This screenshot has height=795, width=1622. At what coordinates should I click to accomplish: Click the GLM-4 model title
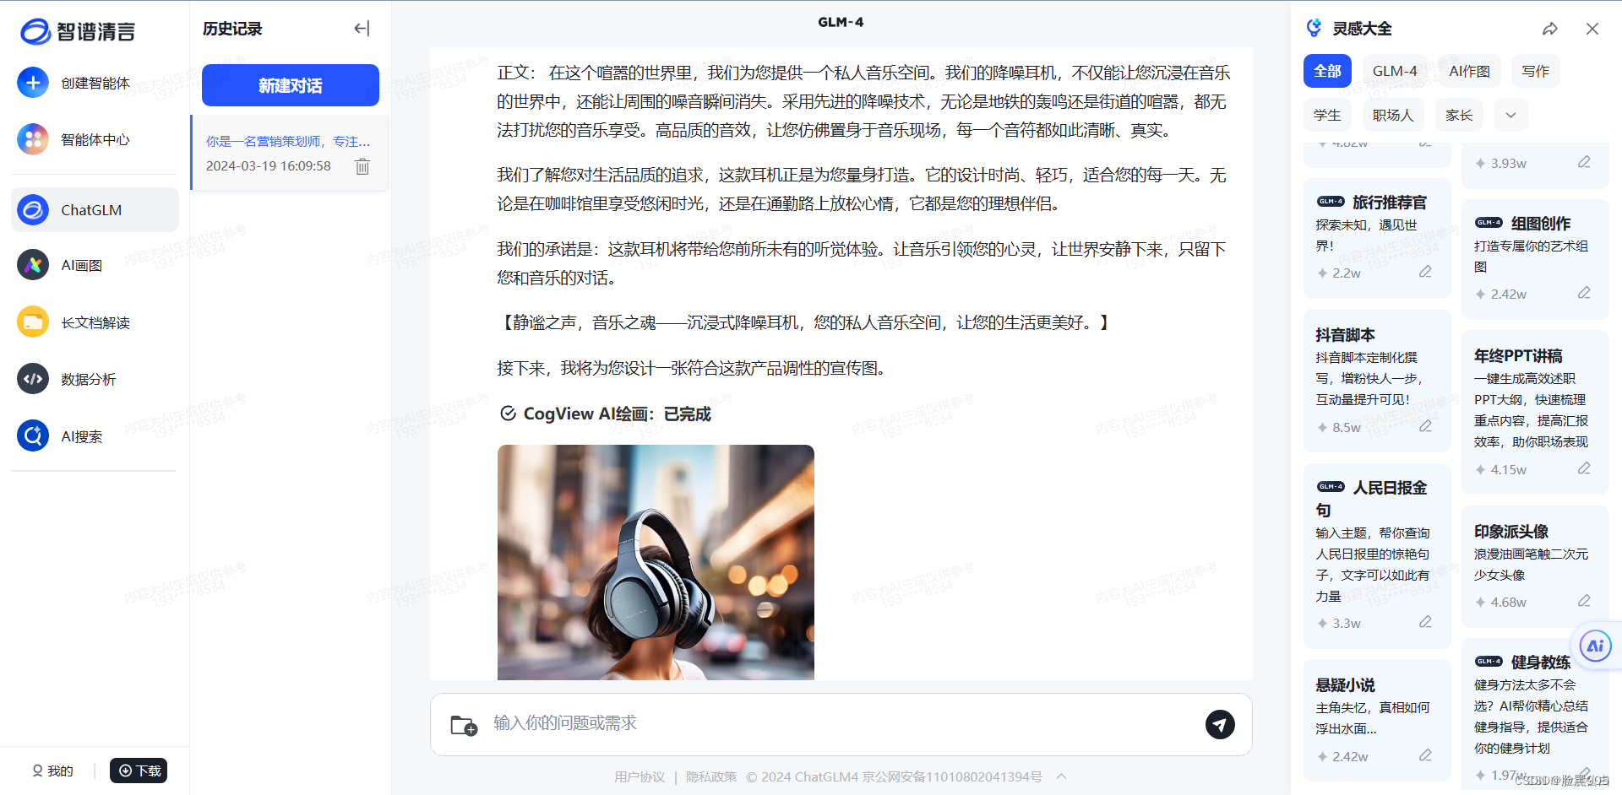[x=841, y=22]
